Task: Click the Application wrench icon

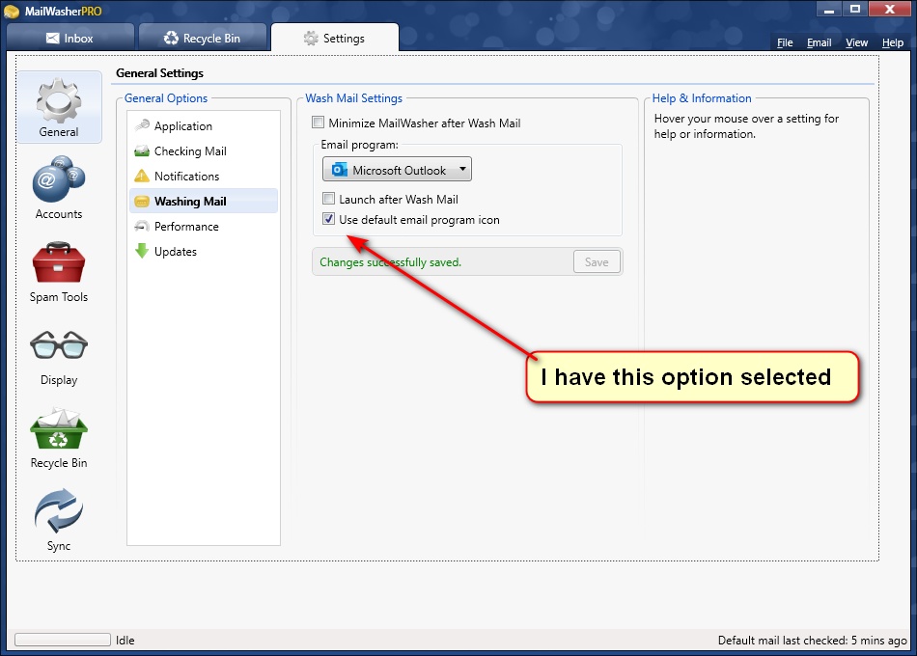Action: [x=142, y=125]
